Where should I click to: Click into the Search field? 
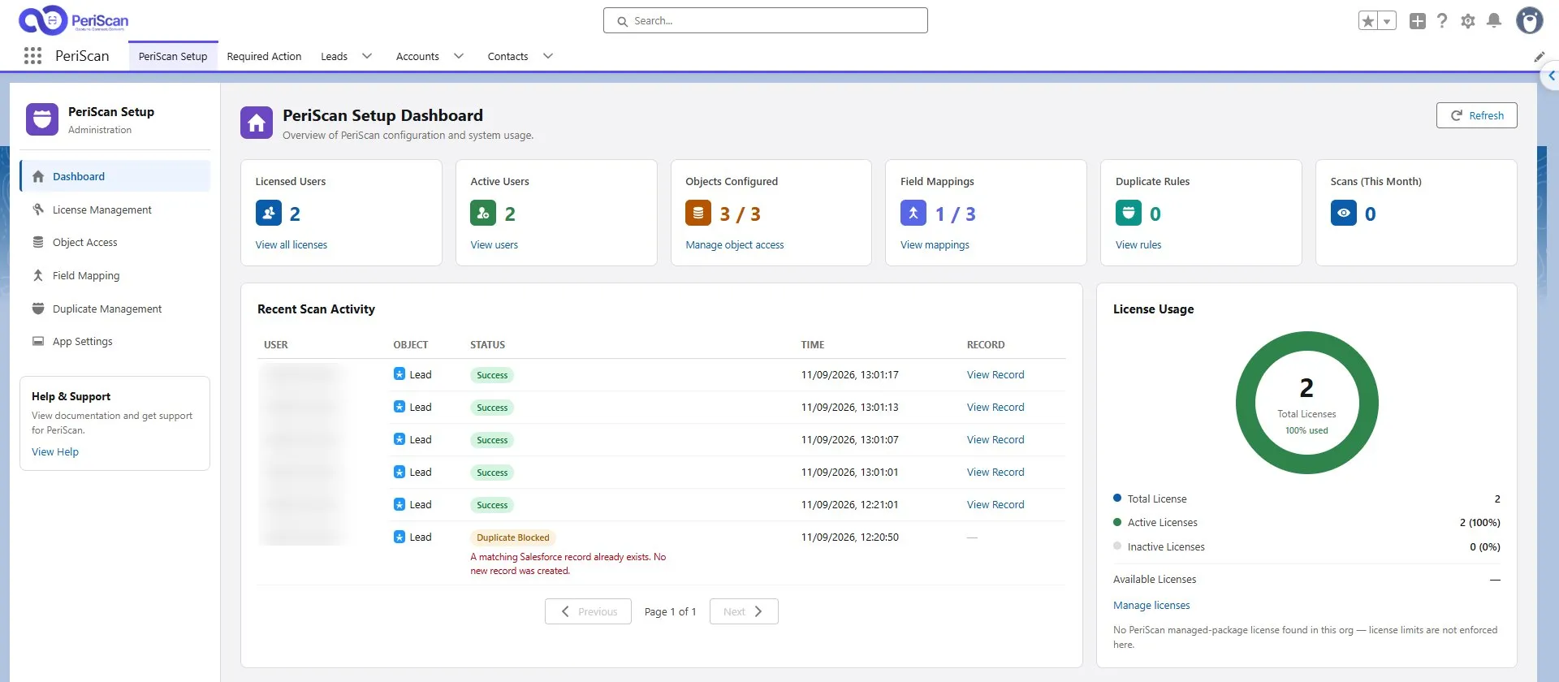pos(766,21)
